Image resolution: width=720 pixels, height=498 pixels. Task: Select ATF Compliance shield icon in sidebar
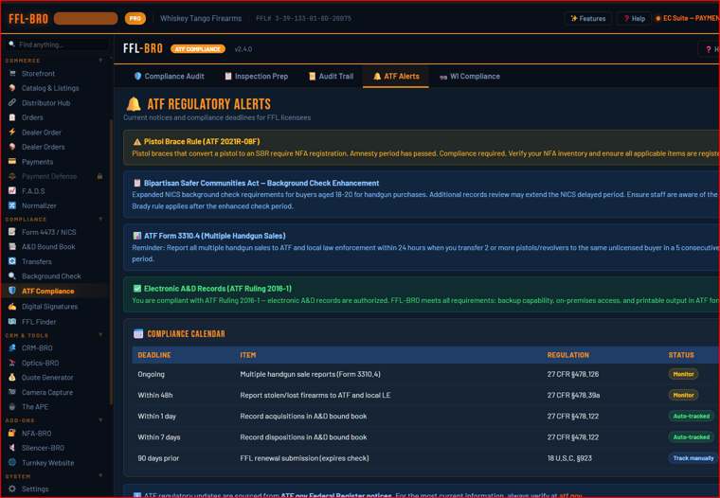point(12,291)
